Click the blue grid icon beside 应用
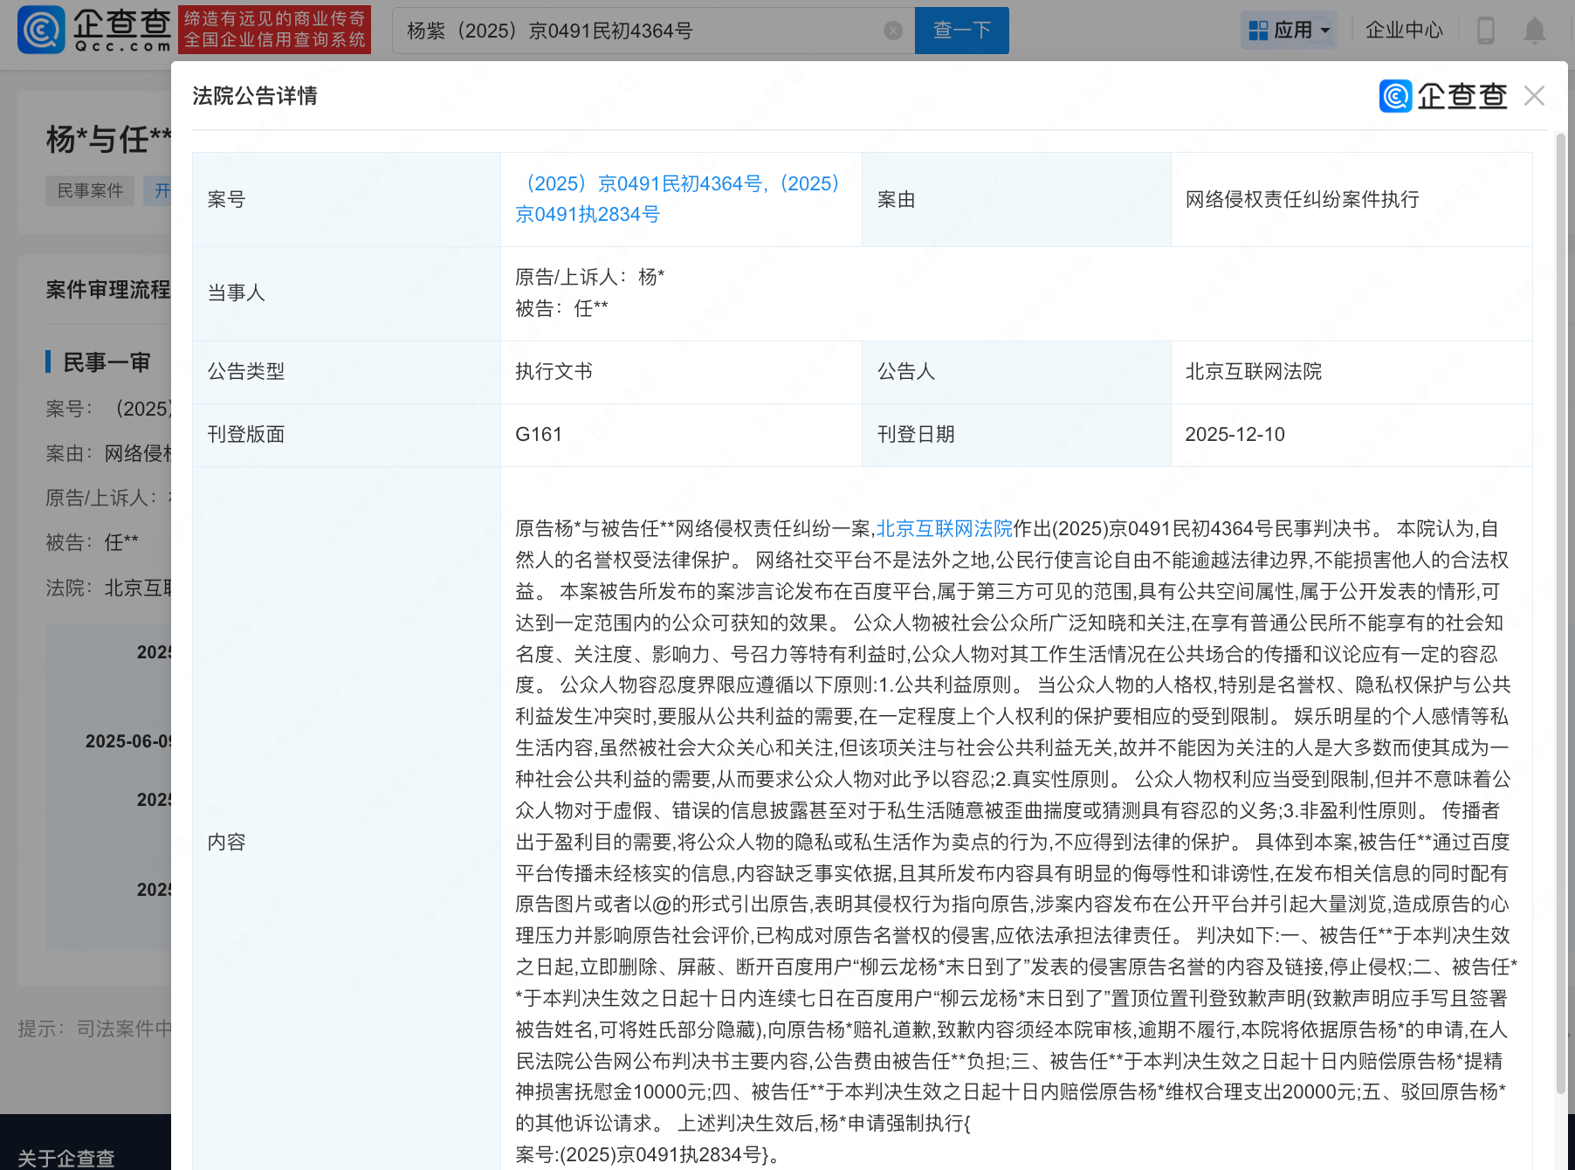 1258,29
